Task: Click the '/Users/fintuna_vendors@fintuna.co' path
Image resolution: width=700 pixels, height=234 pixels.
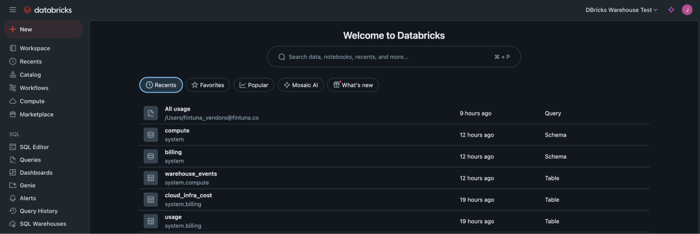Action: click(212, 118)
